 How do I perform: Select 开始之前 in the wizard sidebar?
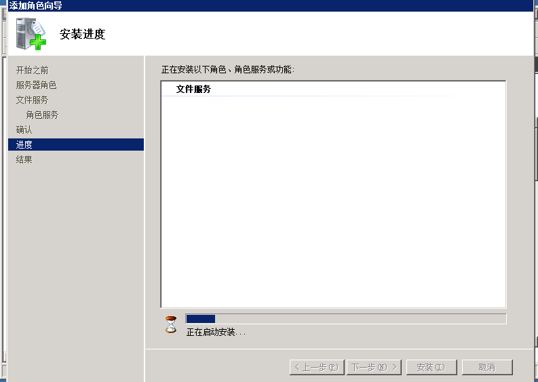coord(33,71)
